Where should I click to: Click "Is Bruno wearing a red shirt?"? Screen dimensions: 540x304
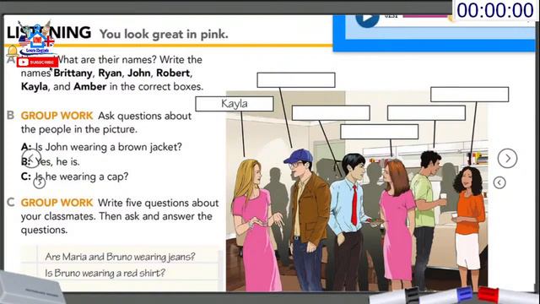point(105,273)
